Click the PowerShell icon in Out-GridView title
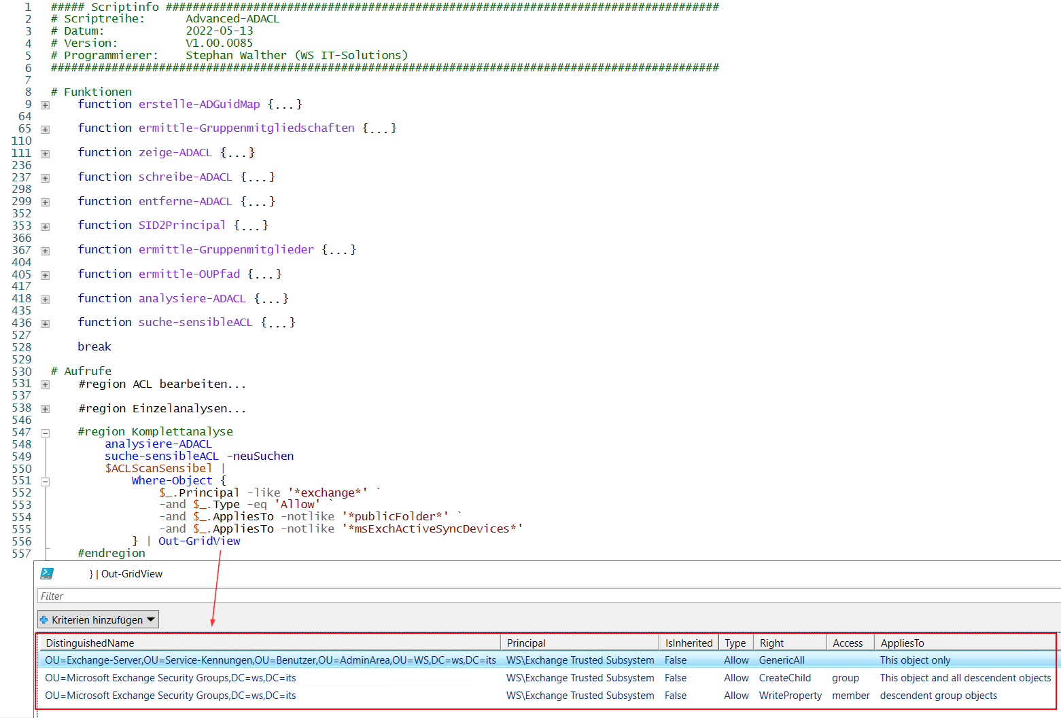Image resolution: width=1061 pixels, height=718 pixels. click(x=47, y=573)
